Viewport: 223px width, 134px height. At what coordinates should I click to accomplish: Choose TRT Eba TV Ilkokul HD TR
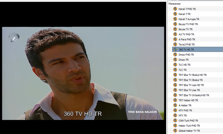click(x=193, y=75)
